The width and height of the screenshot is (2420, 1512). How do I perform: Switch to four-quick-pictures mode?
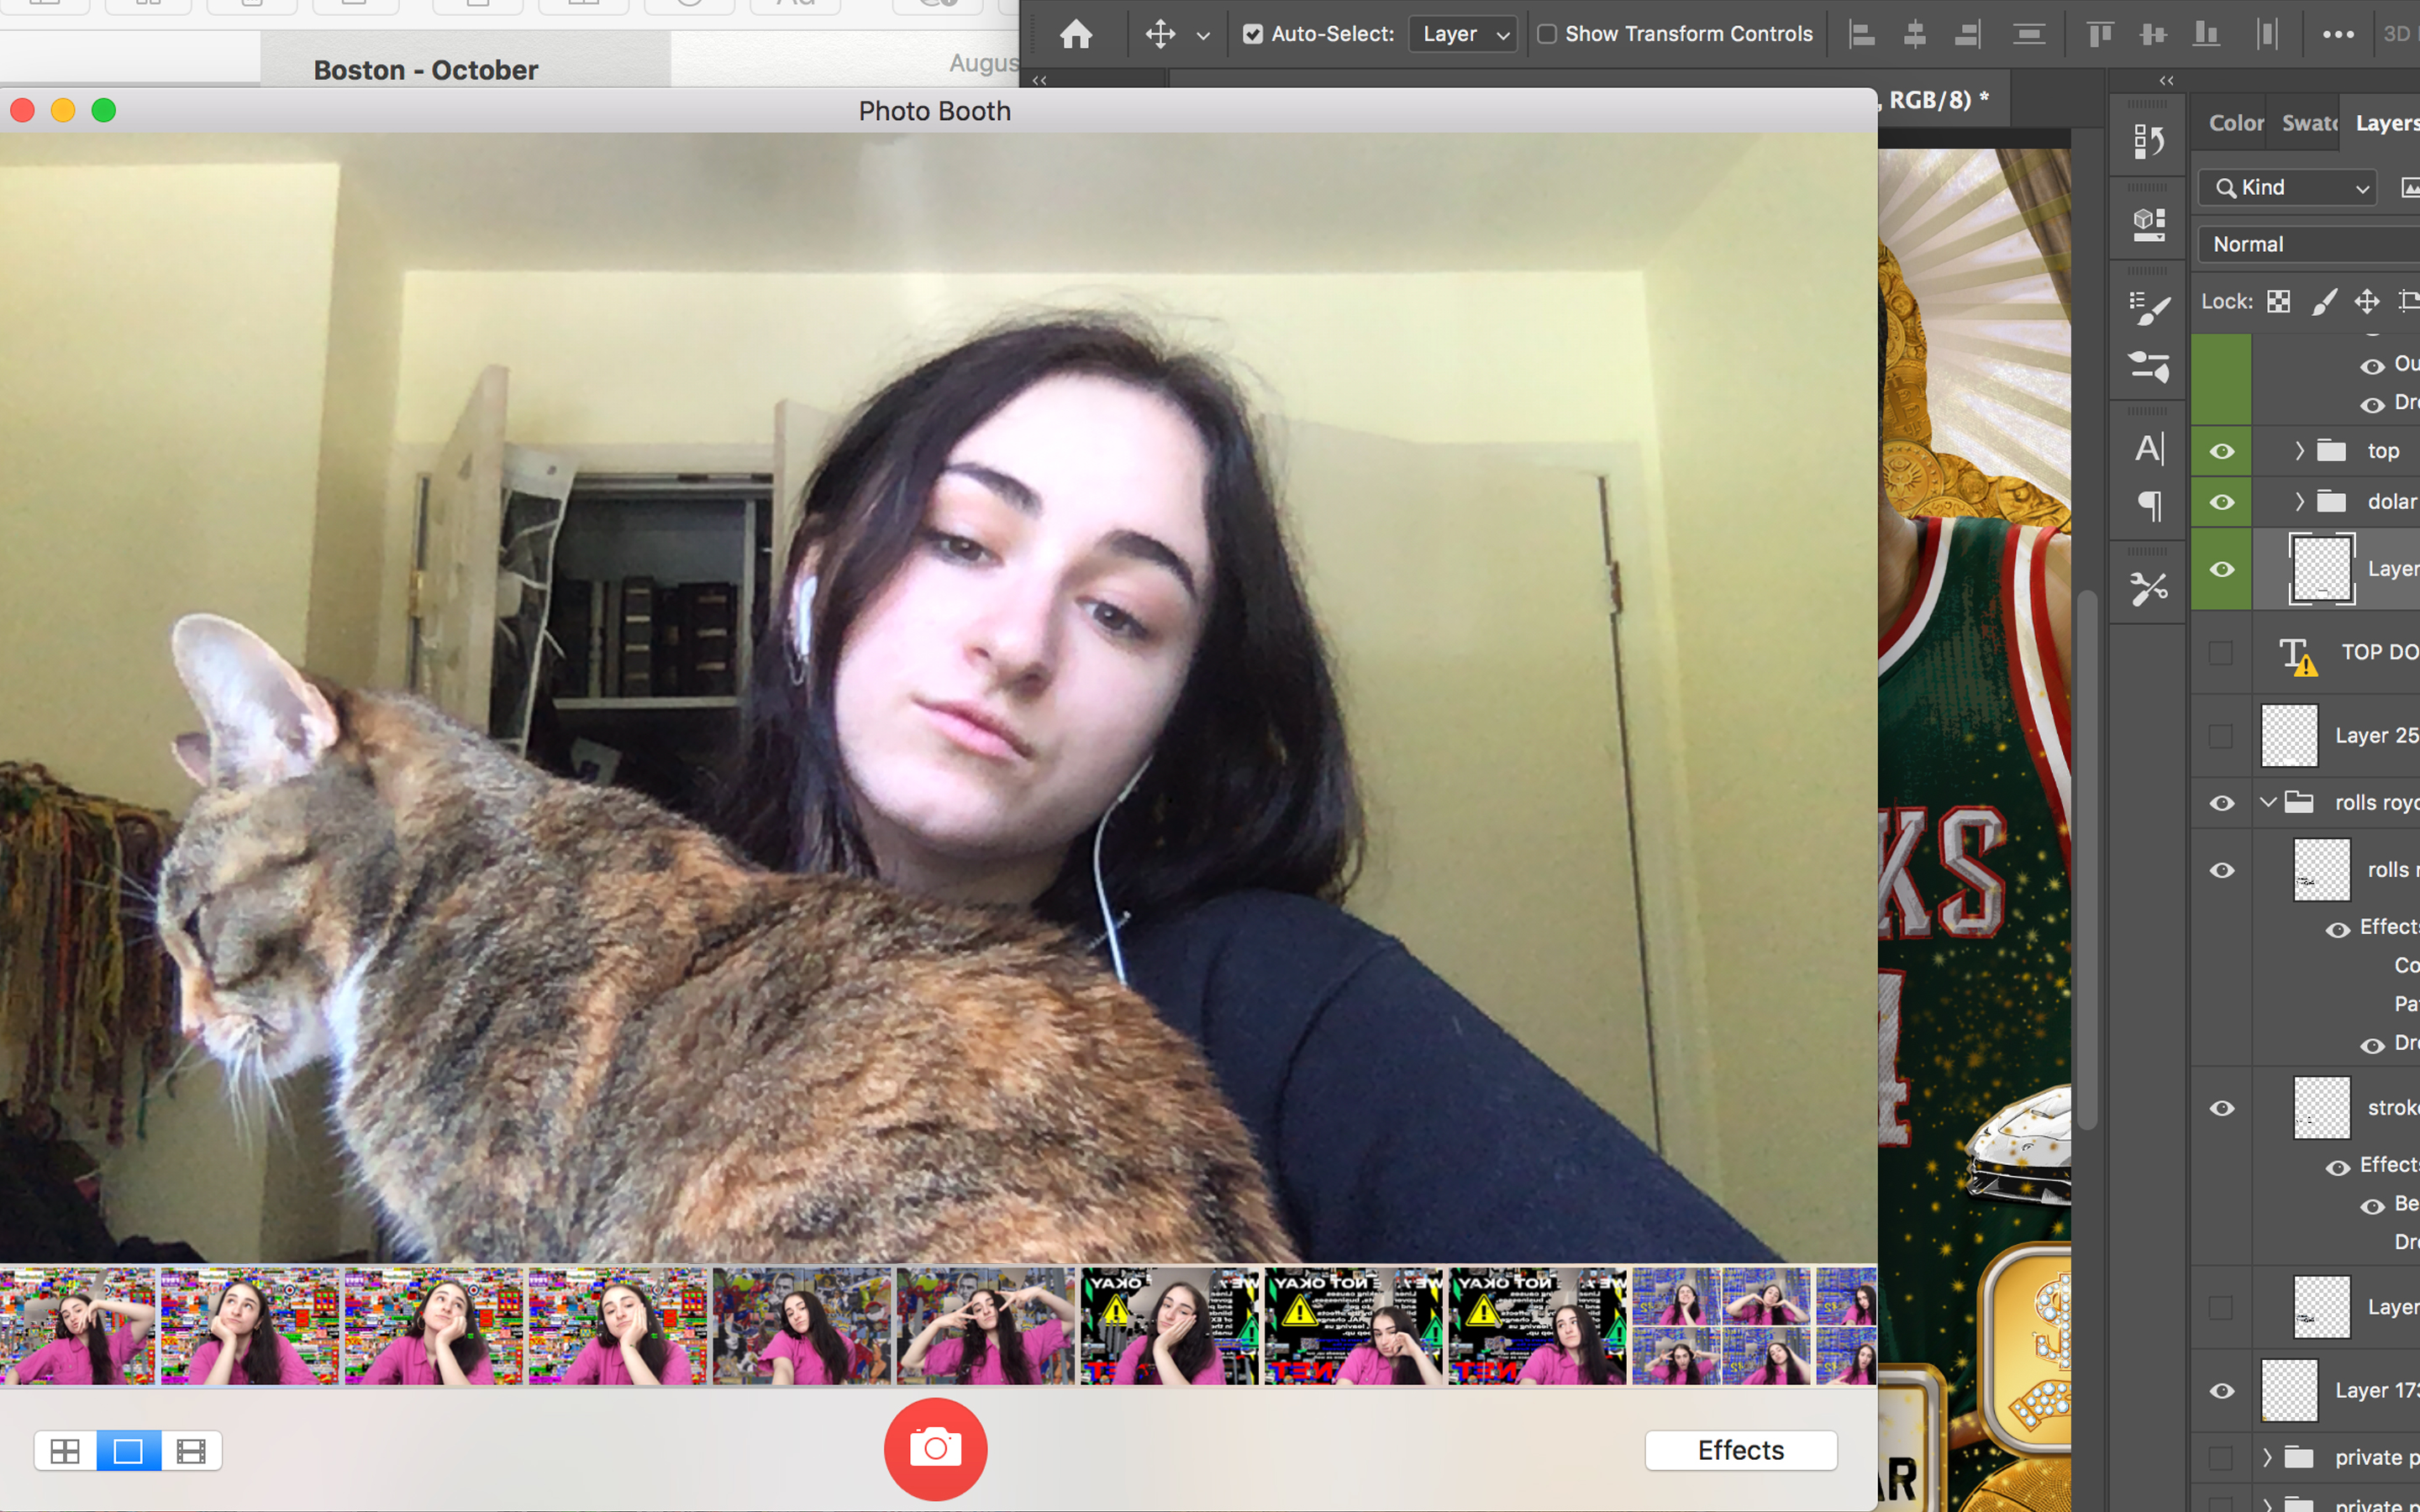point(65,1451)
